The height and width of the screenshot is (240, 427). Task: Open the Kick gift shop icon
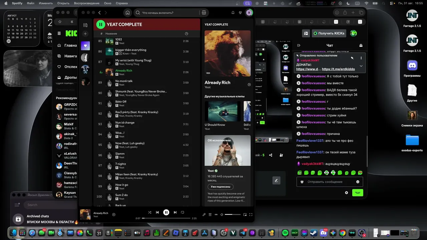[306, 33]
